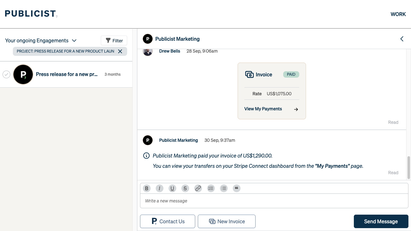Click the 3 months label
Viewport: 411px width, 231px height.
pos(112,74)
